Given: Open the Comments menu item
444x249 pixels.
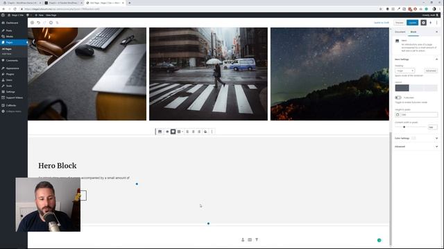Looking at the screenshot, I should click(x=12, y=60).
